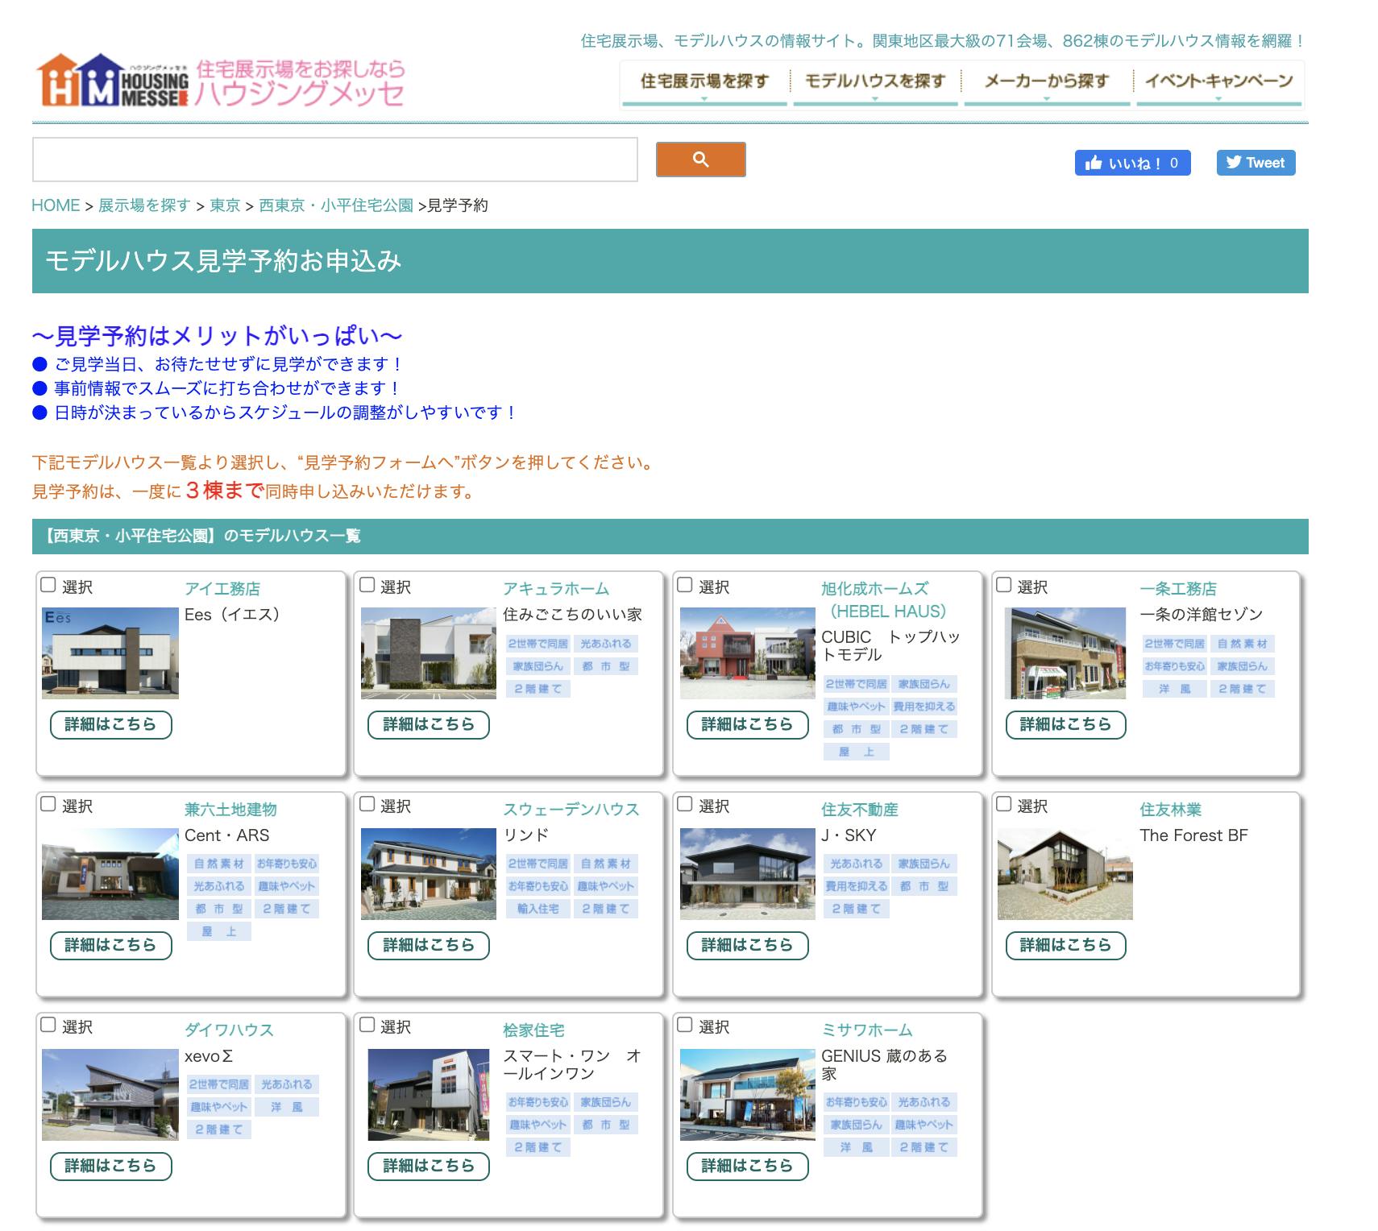The width and height of the screenshot is (1378, 1231).
Task: Click 詳細はこちら for ダイワハウス
Action: (x=111, y=1166)
